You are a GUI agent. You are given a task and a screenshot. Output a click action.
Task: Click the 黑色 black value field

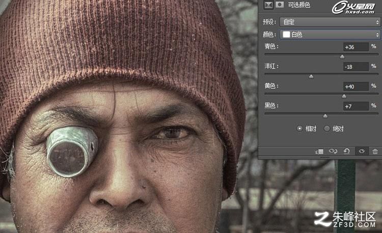356,106
